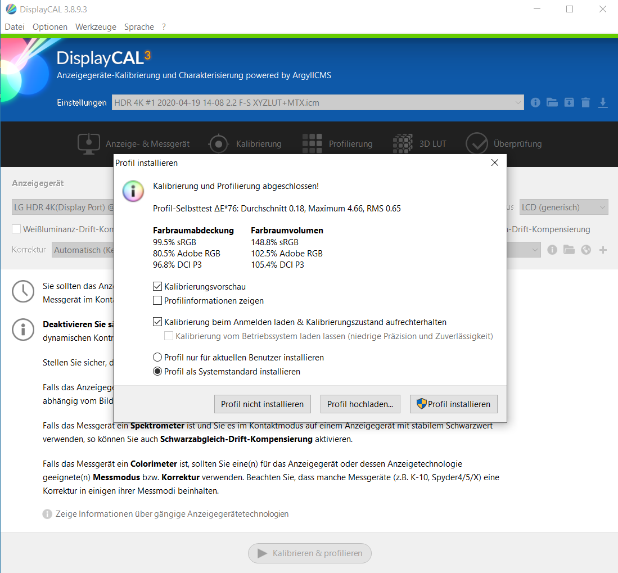
Task: Expand the Einstellungen dropdown
Action: (x=318, y=102)
